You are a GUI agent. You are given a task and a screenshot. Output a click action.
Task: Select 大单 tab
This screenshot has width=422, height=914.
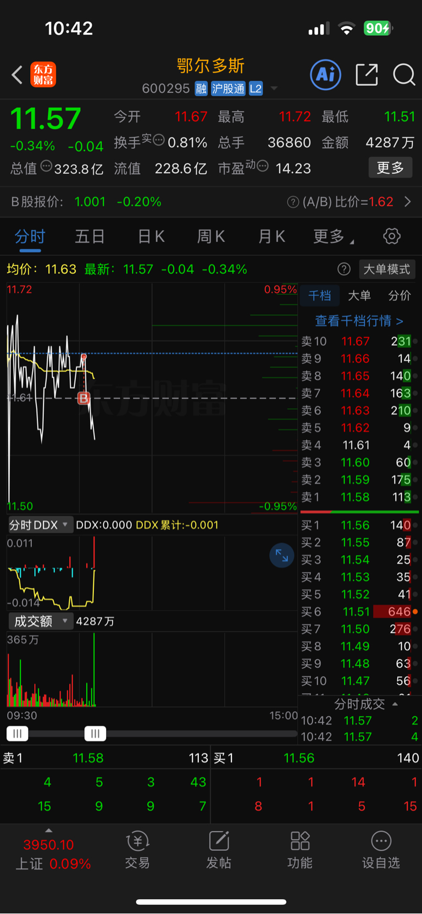pyautogui.click(x=359, y=296)
